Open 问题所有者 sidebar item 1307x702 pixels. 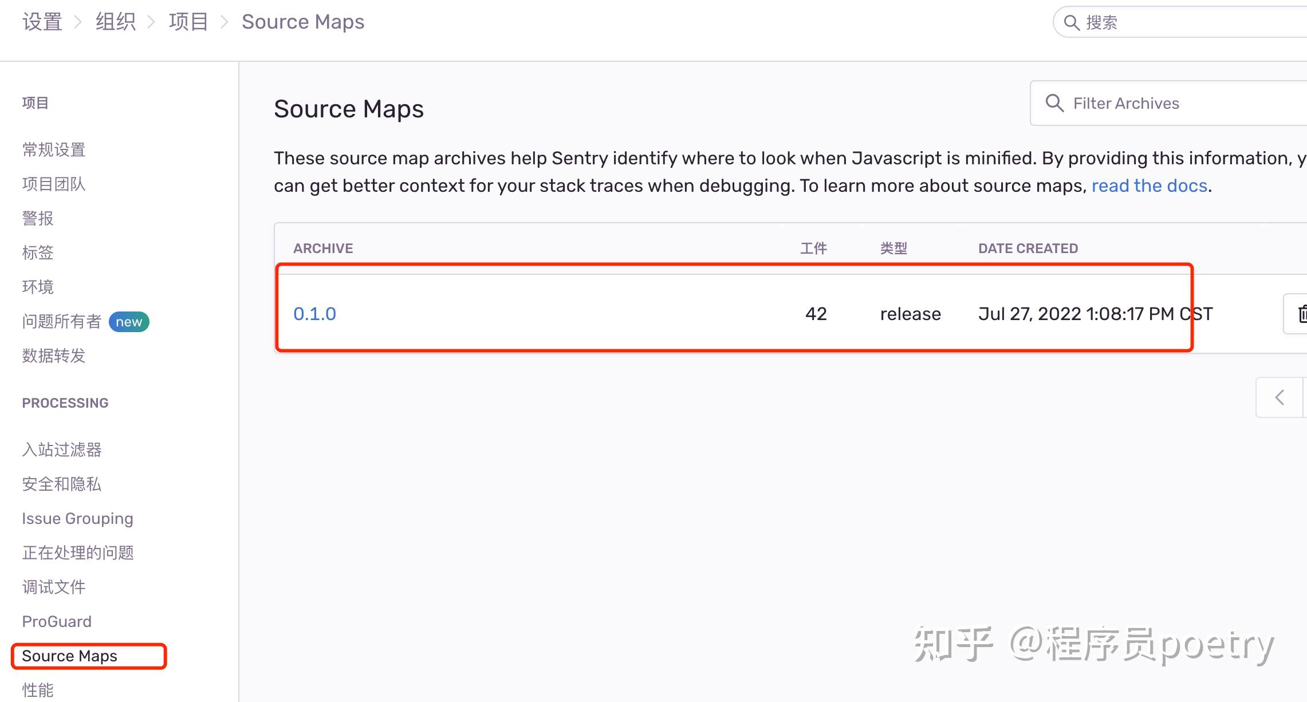(62, 322)
